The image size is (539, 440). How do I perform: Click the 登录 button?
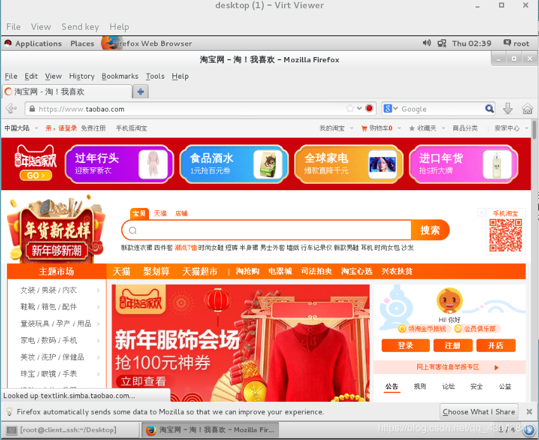pos(406,346)
